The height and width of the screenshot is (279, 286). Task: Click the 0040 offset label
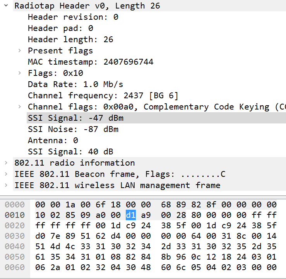tap(15, 246)
